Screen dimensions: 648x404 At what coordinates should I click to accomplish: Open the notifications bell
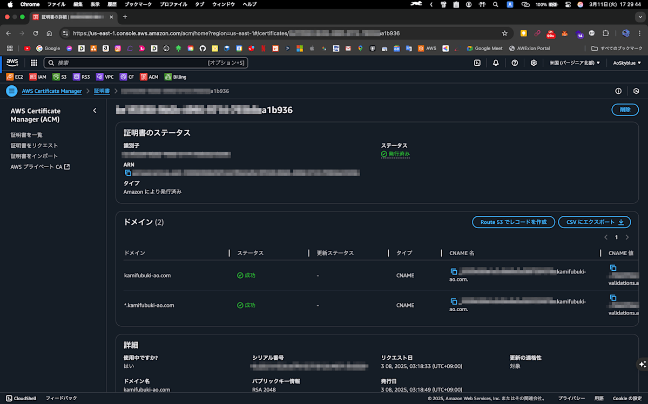tap(496, 63)
